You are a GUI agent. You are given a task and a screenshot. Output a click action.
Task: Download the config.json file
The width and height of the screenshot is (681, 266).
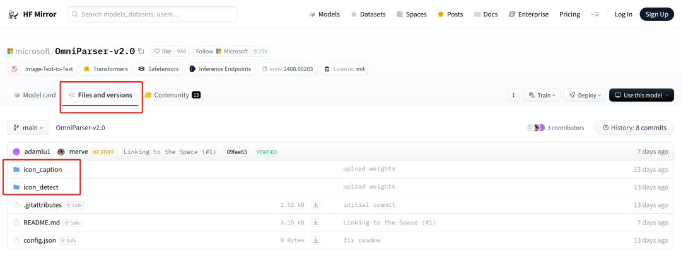pyautogui.click(x=316, y=240)
